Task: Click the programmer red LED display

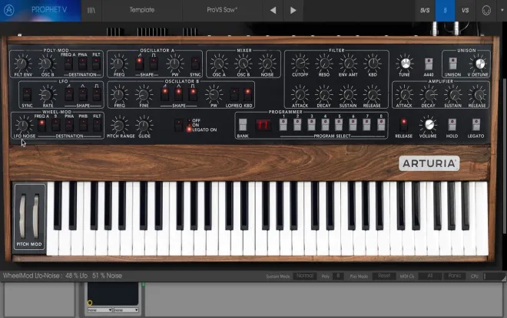Action: (x=263, y=125)
